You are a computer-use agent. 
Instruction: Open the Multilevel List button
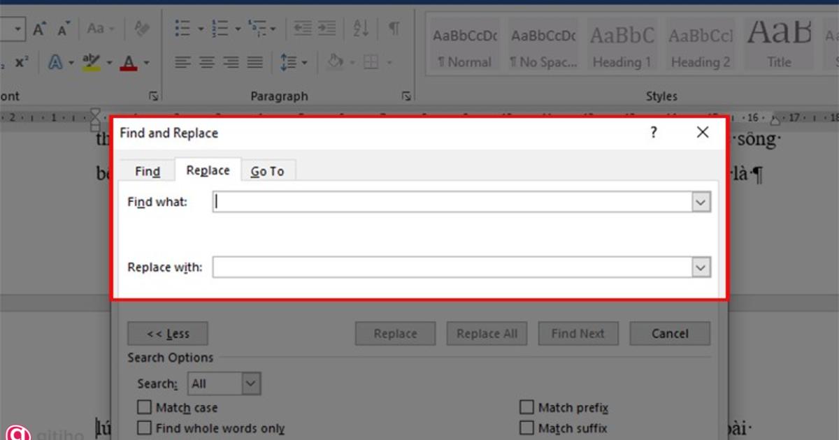tap(263, 29)
